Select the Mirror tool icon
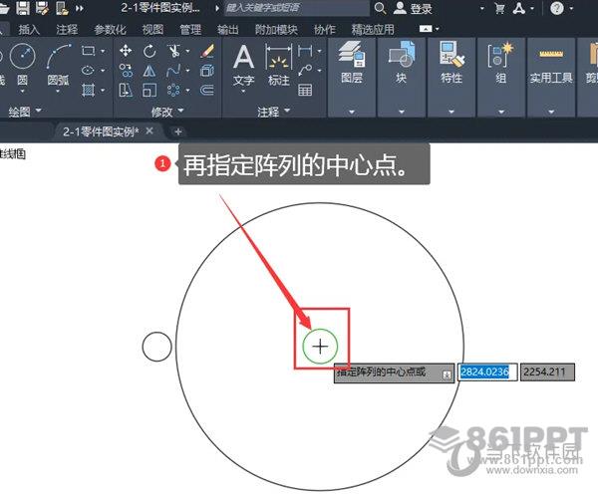 pos(149,71)
